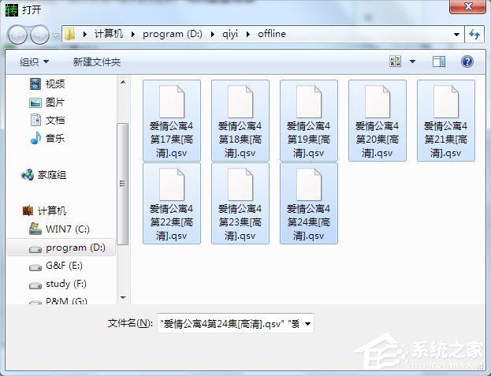The height and width of the screenshot is (376, 491).
Task: Open the help question mark icon
Action: [467, 61]
